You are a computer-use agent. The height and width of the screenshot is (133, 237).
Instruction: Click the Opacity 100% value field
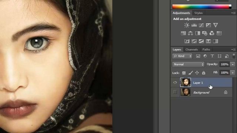coord(224,64)
